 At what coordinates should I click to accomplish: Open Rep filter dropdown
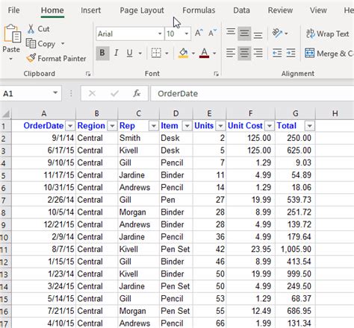point(154,126)
